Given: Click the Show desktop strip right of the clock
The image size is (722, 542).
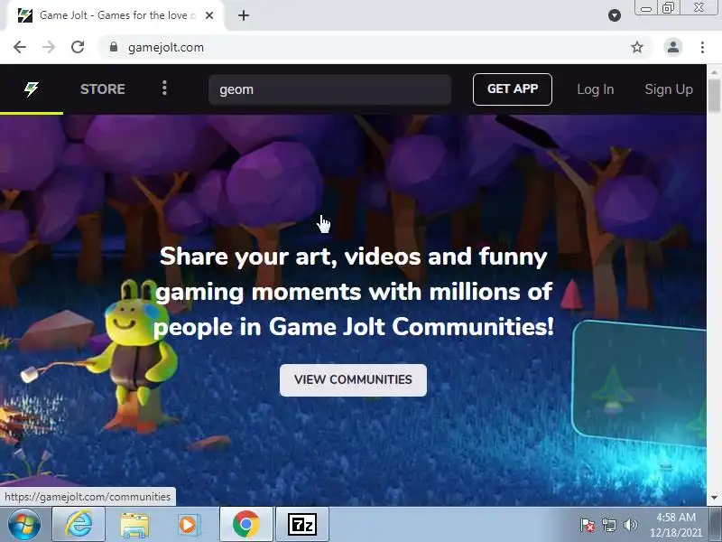Looking at the screenshot, I should 715,525.
